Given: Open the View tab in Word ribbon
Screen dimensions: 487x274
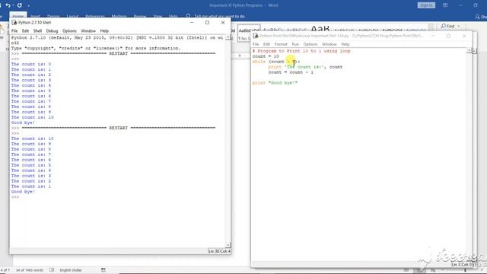Looking at the screenshot, I should point(158,16).
